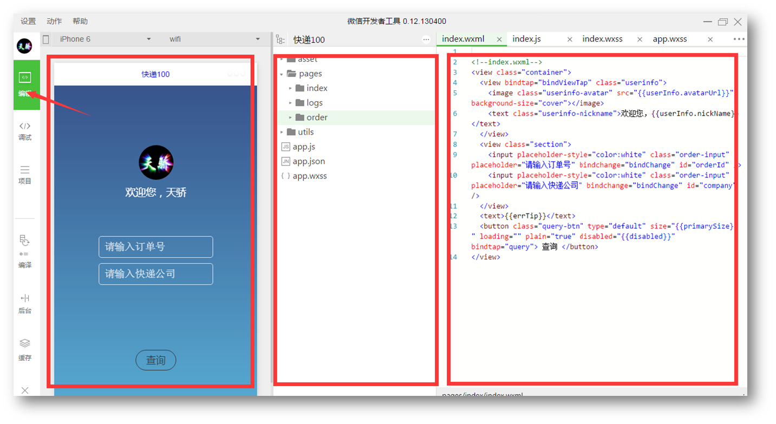776x424 pixels.
Task: Expand the index folder
Action: 290,88
